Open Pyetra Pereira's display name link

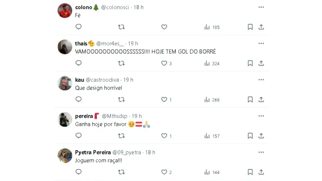pos(93,153)
